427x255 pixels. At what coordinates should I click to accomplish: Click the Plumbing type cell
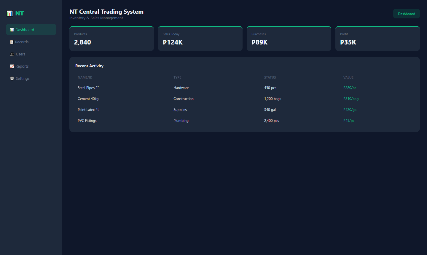pyautogui.click(x=181, y=121)
